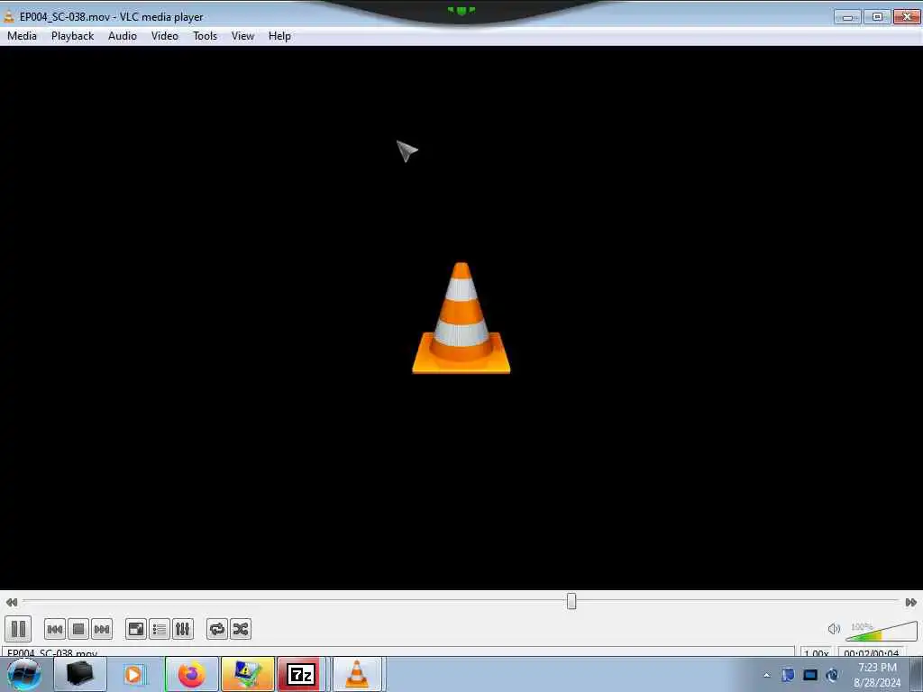Adjust the volume slider triangle
Image resolution: width=923 pixels, height=692 pixels.
point(882,630)
